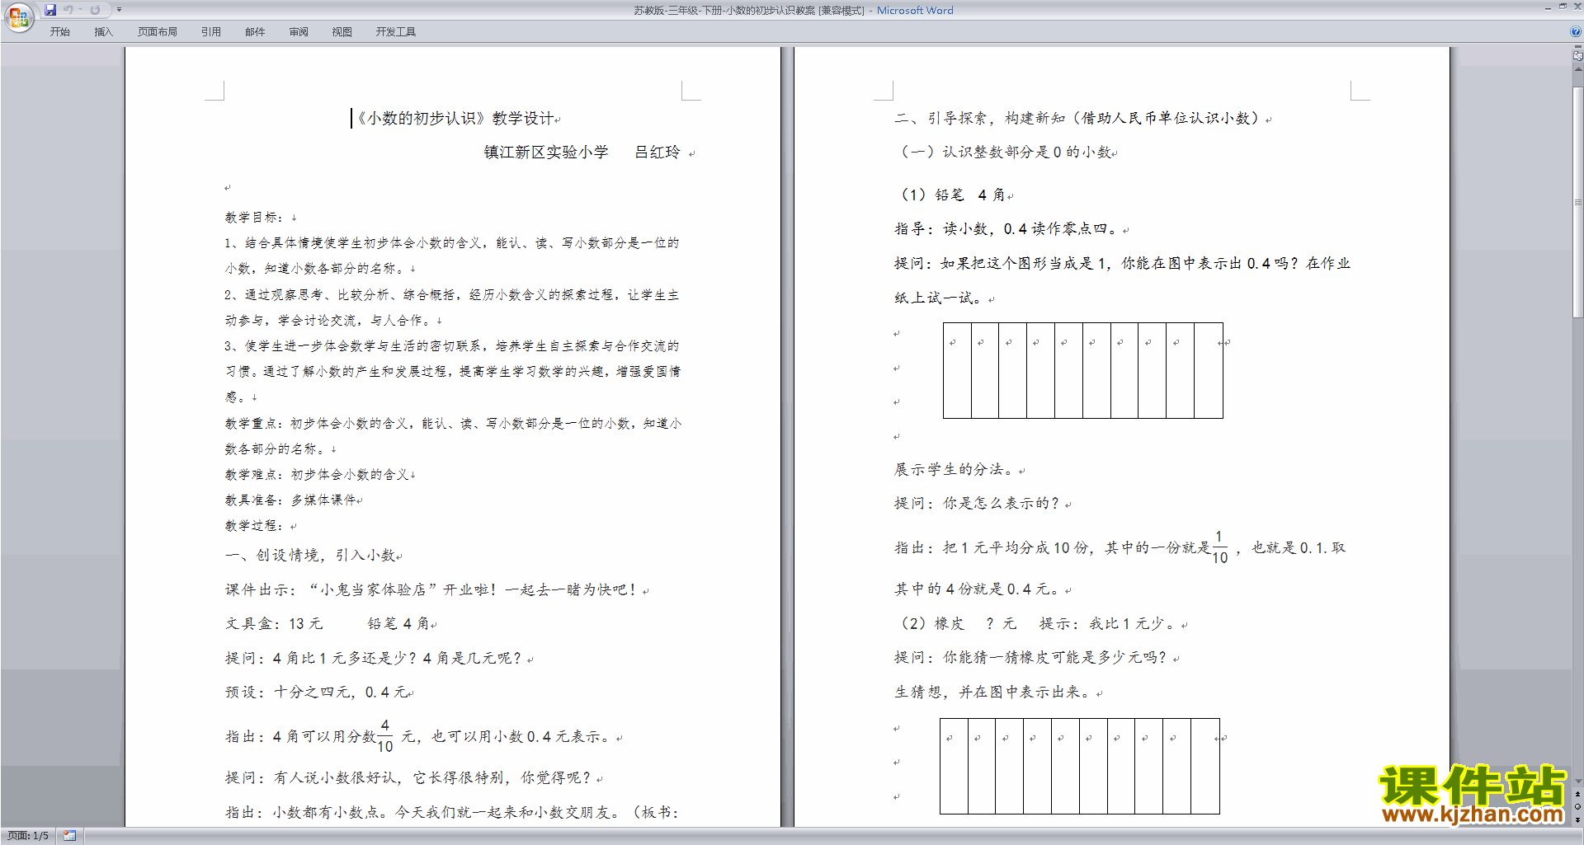1584x845 pixels.
Task: Open the 邮件 ribbon tab
Action: point(255,32)
